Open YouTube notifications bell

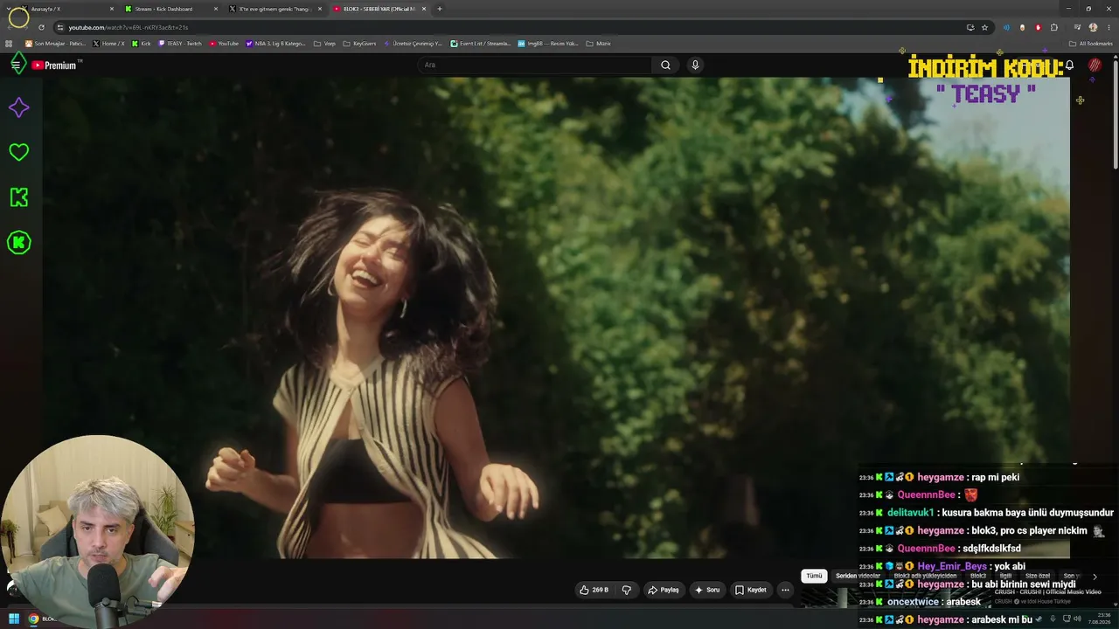tap(1069, 66)
